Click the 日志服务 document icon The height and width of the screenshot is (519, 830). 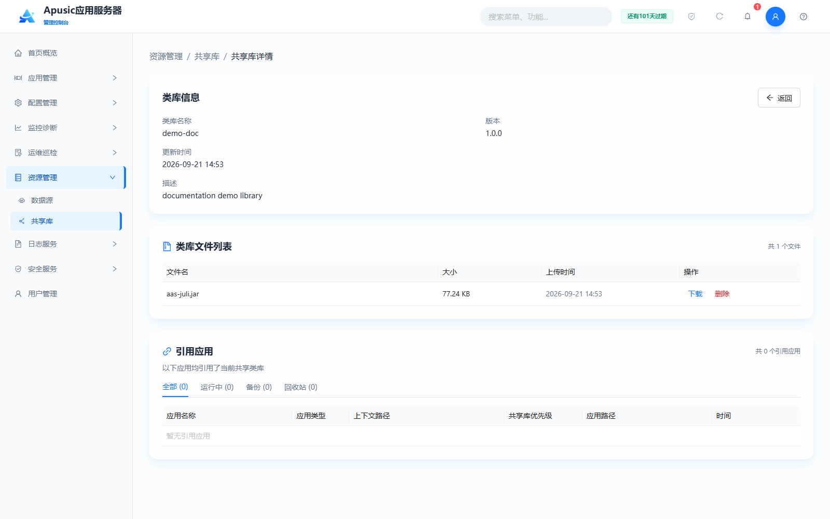(x=18, y=244)
